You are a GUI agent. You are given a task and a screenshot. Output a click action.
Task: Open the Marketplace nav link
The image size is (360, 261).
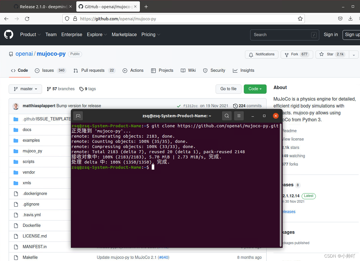(124, 34)
